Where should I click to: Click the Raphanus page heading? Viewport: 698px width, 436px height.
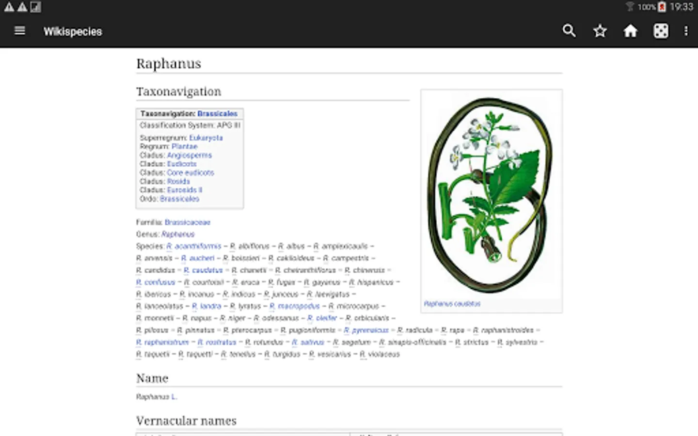169,63
